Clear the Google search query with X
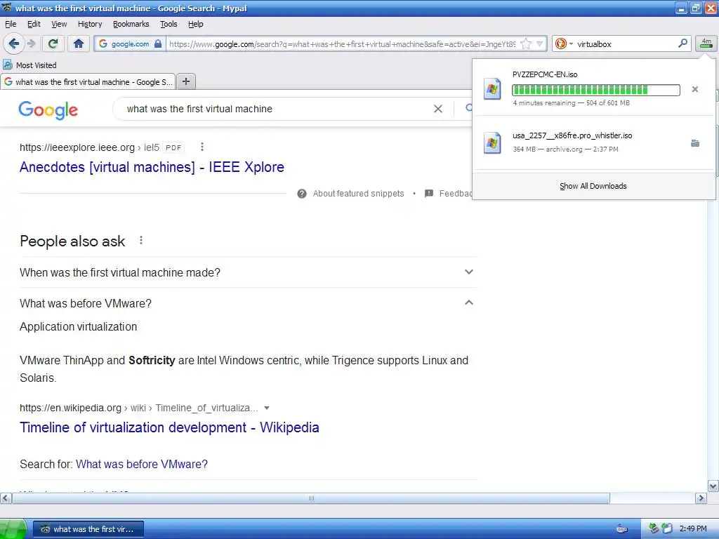 pyautogui.click(x=438, y=109)
